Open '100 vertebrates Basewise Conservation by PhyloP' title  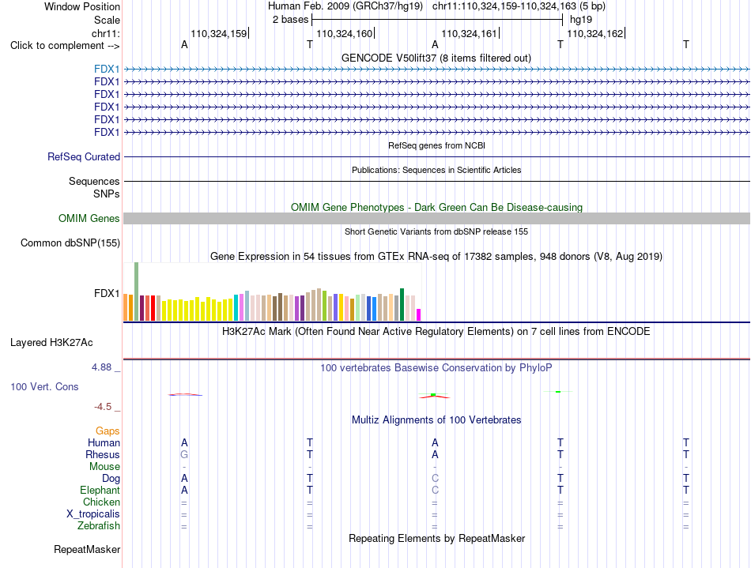pyautogui.click(x=436, y=368)
